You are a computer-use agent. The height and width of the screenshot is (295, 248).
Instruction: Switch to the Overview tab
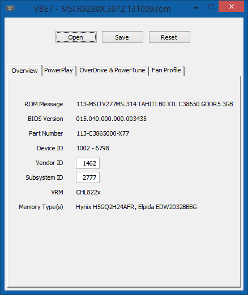[24, 71]
